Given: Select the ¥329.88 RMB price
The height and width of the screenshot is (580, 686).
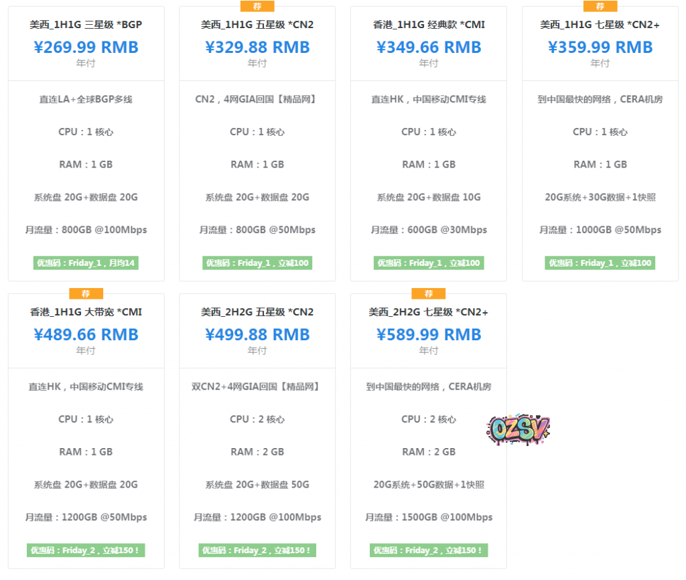Looking at the screenshot, I should 257,48.
